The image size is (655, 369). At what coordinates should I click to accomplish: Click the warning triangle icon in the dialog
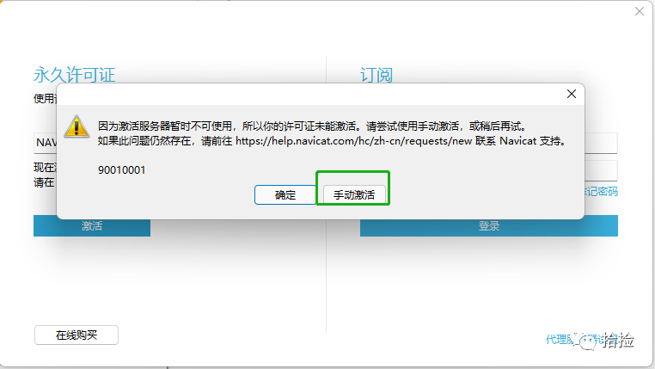pyautogui.click(x=77, y=126)
